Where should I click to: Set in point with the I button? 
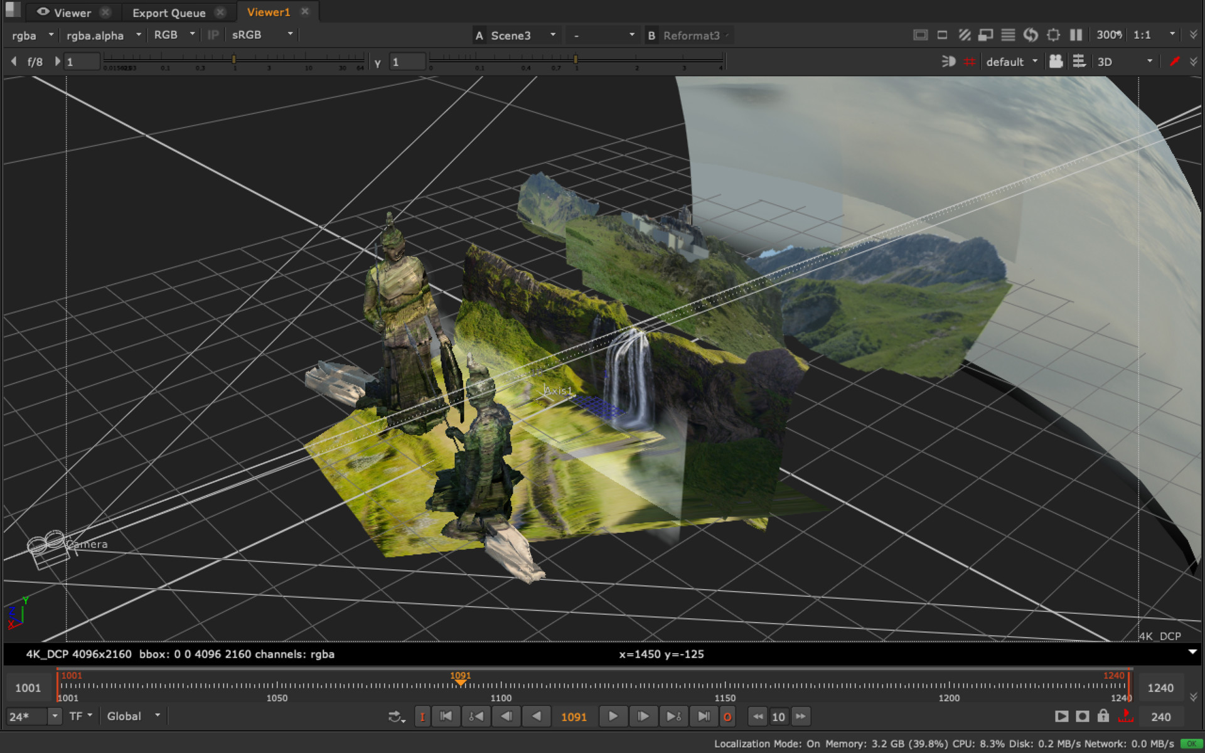422,716
